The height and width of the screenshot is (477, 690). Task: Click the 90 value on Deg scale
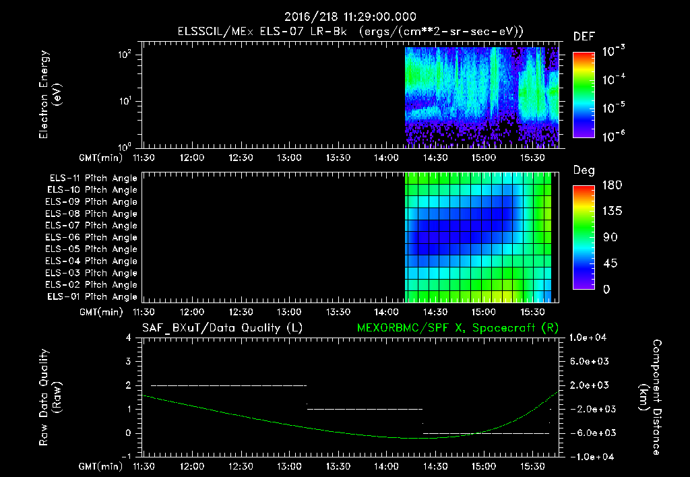(x=610, y=238)
